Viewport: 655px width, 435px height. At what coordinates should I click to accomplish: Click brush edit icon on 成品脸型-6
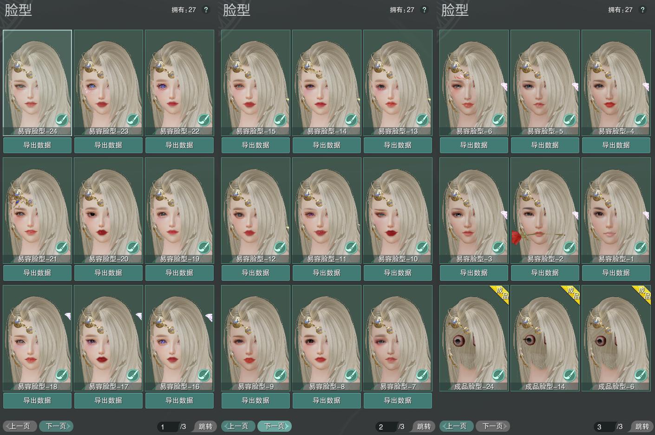click(x=641, y=376)
